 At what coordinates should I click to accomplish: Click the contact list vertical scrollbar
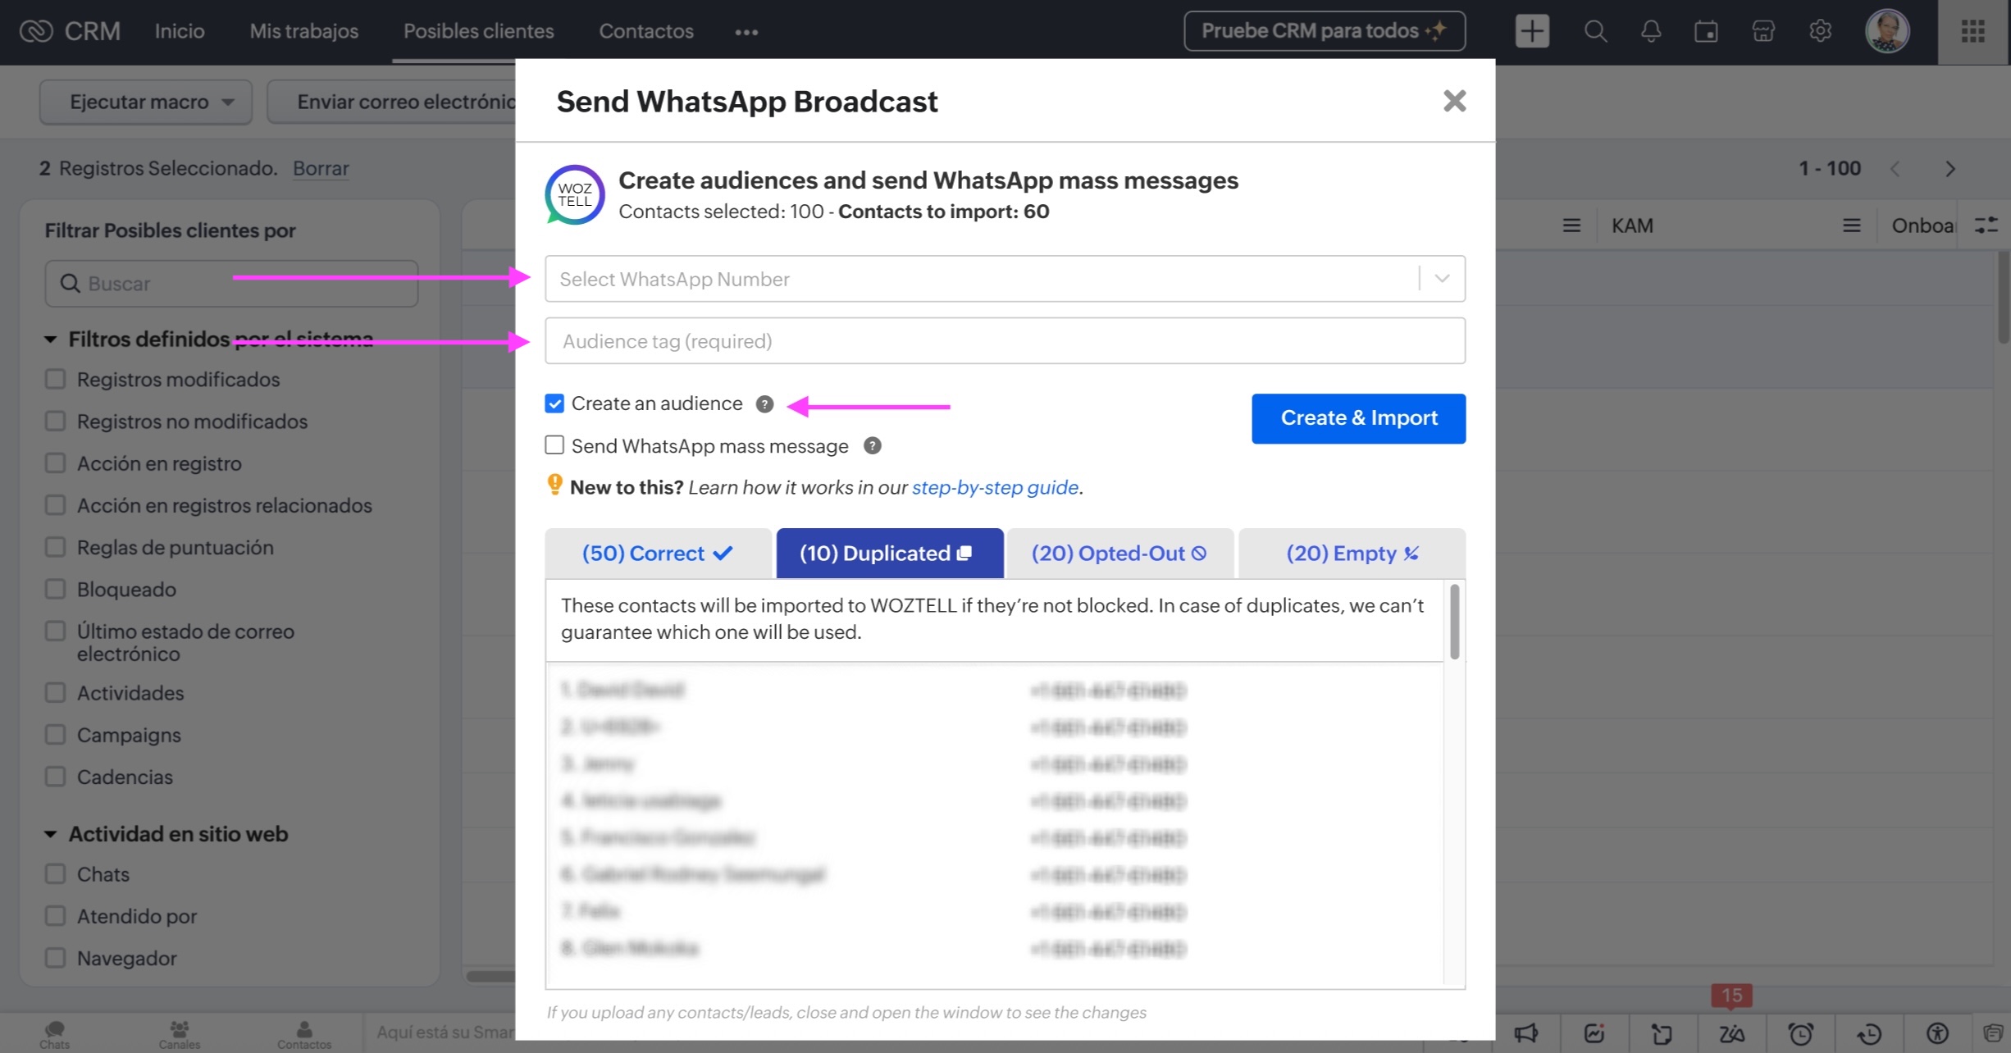(1454, 622)
